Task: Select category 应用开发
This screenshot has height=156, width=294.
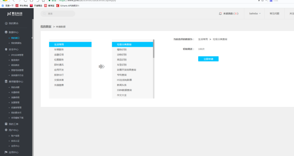Action: point(70,70)
